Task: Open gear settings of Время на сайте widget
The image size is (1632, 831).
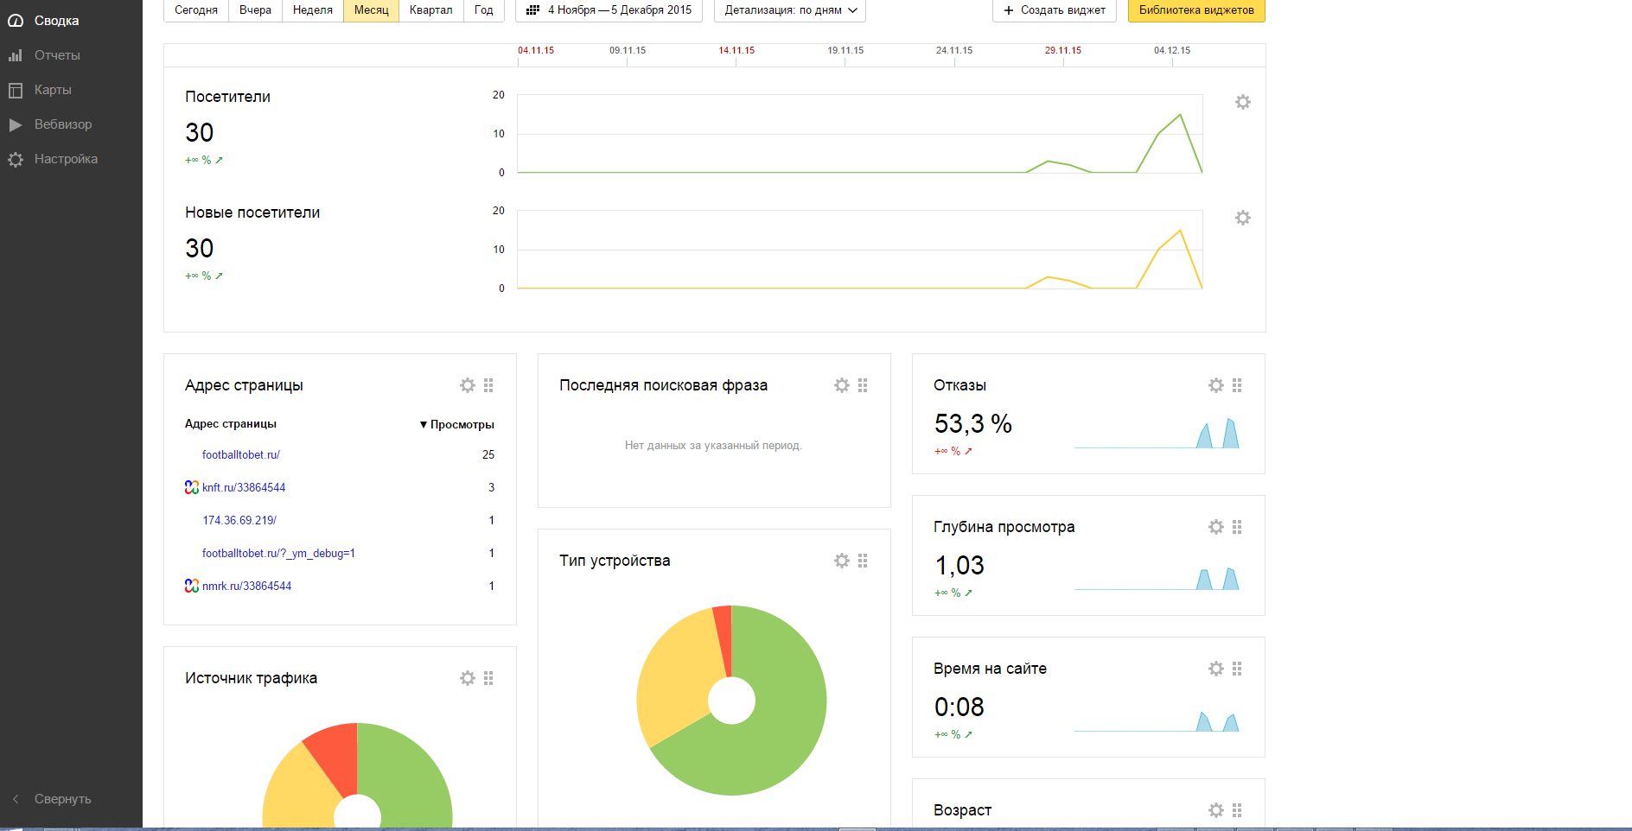Action: [x=1216, y=669]
